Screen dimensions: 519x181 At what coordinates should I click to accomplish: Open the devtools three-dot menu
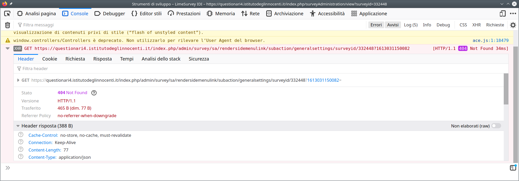point(513,13)
